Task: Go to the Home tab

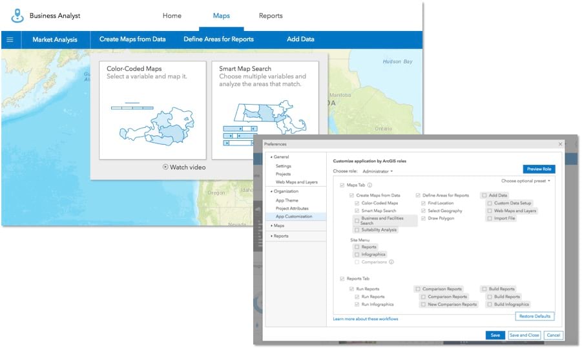Action: (172, 16)
